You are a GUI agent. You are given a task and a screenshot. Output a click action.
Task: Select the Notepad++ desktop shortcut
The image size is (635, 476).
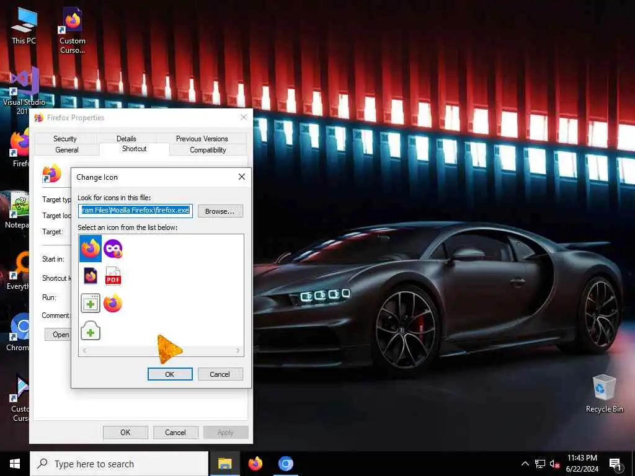pos(17,209)
